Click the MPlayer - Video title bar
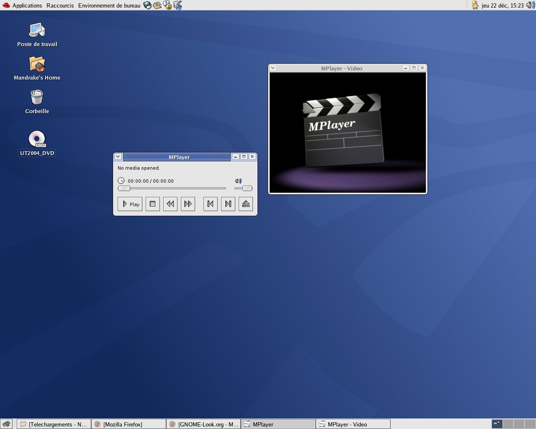 (x=341, y=68)
